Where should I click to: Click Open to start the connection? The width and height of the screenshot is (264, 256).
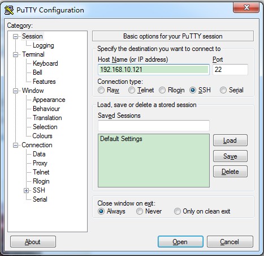click(180, 241)
